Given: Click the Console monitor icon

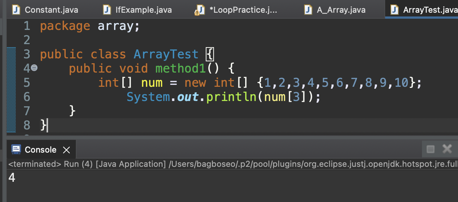Looking at the screenshot, I should [x=16, y=150].
